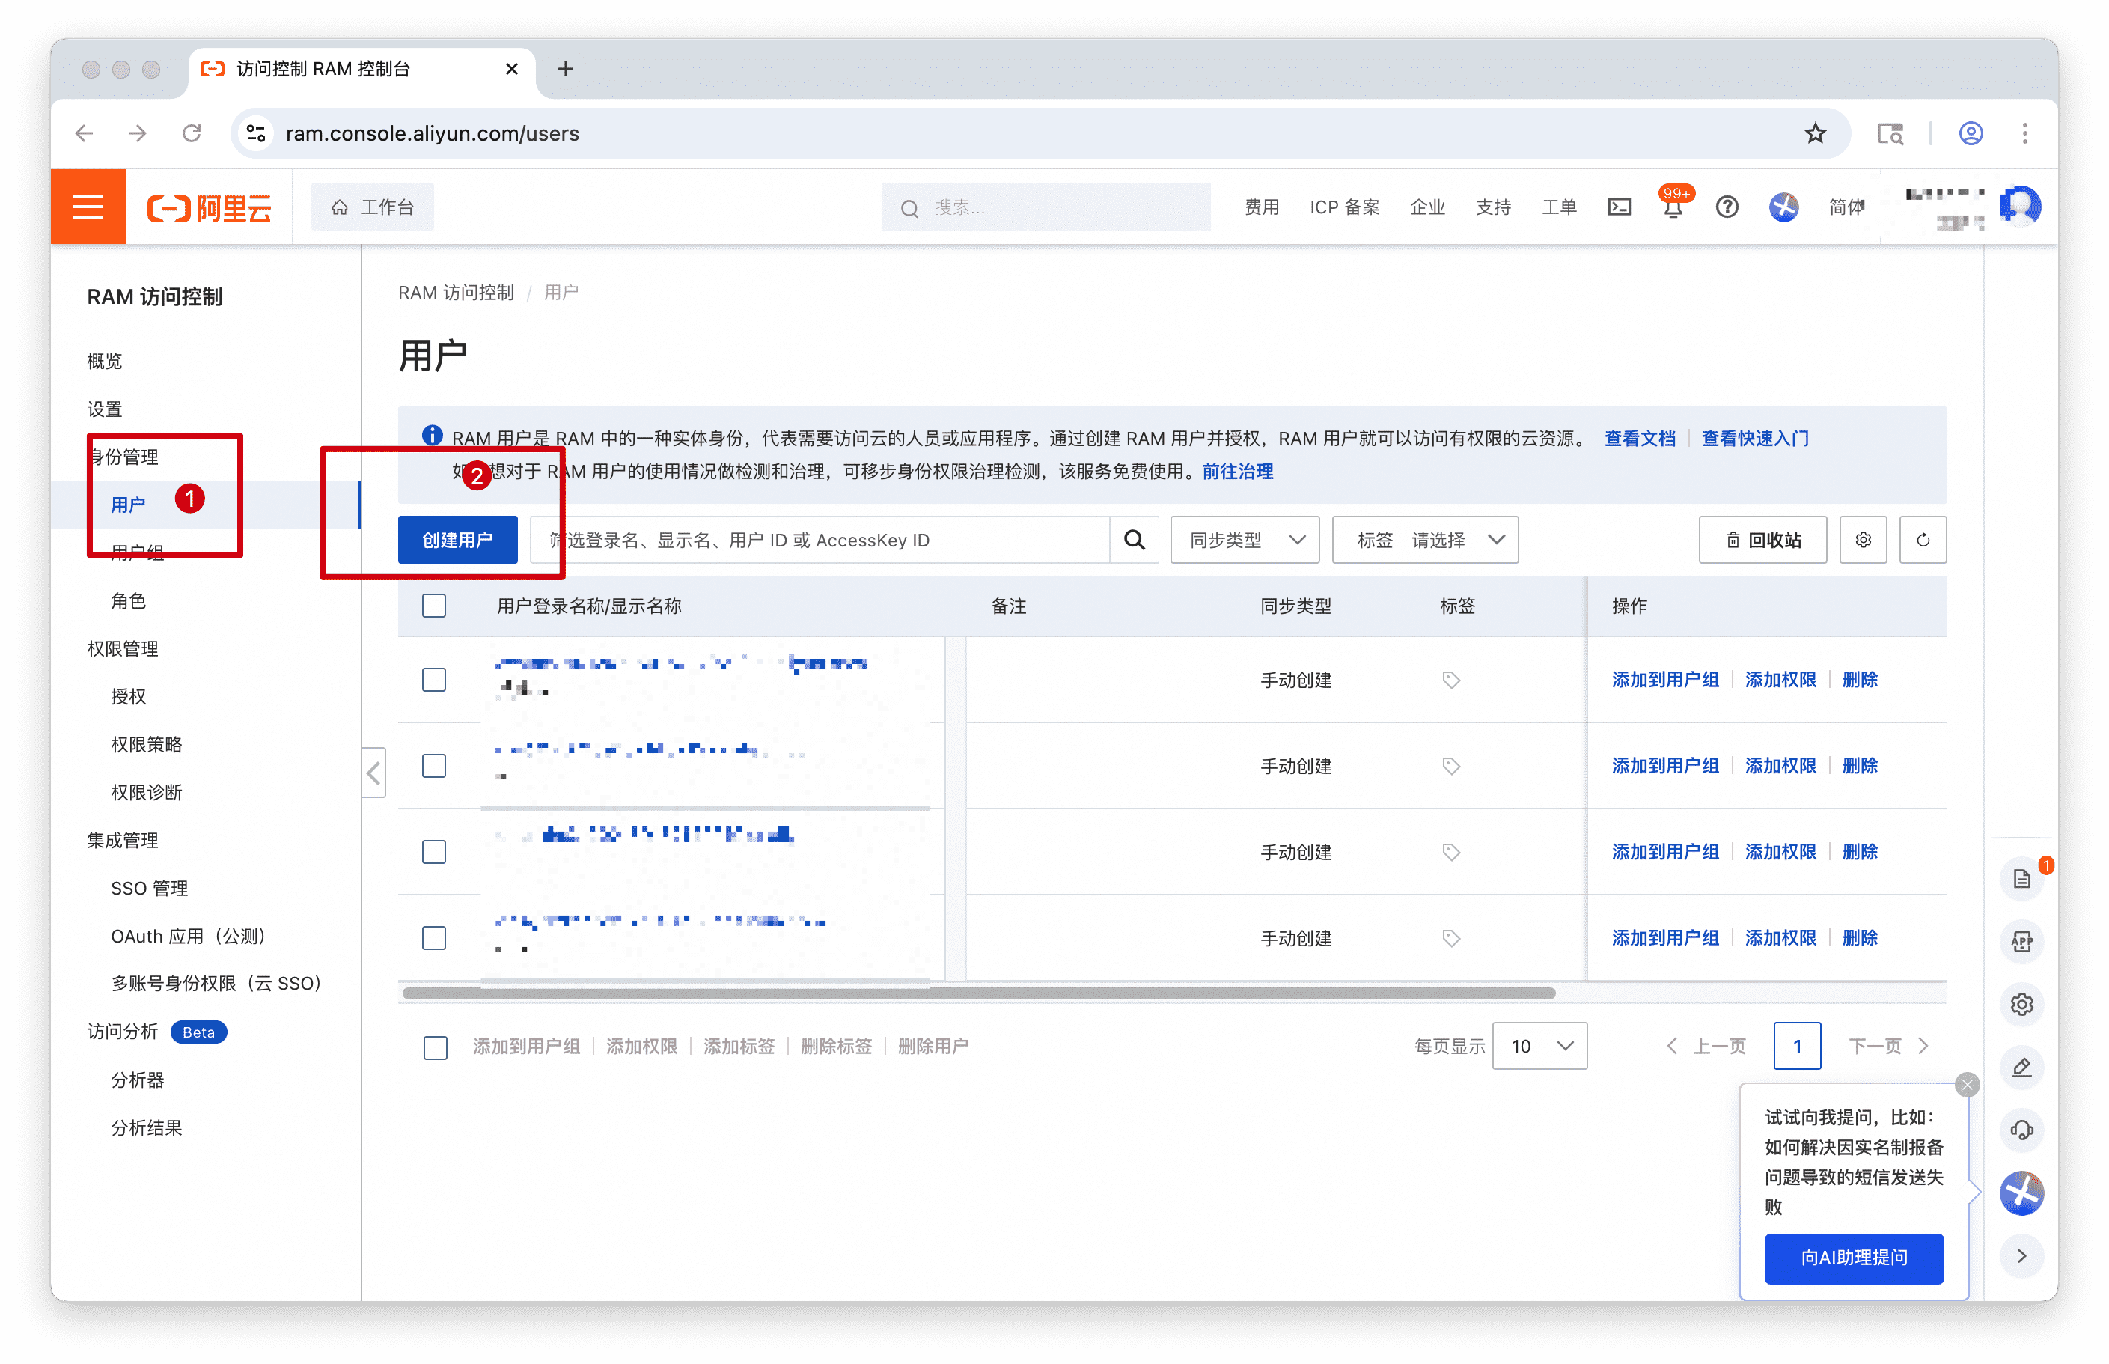Open table column settings gear icon
Screen dimensions: 2109x1364
coord(1862,540)
